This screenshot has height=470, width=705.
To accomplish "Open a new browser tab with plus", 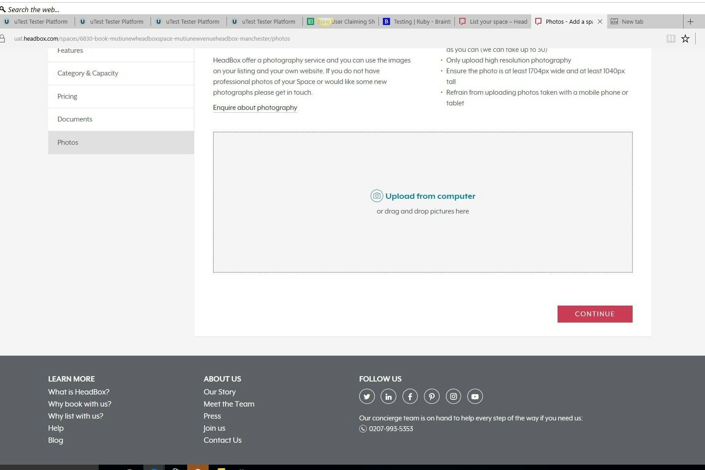I will pyautogui.click(x=690, y=21).
